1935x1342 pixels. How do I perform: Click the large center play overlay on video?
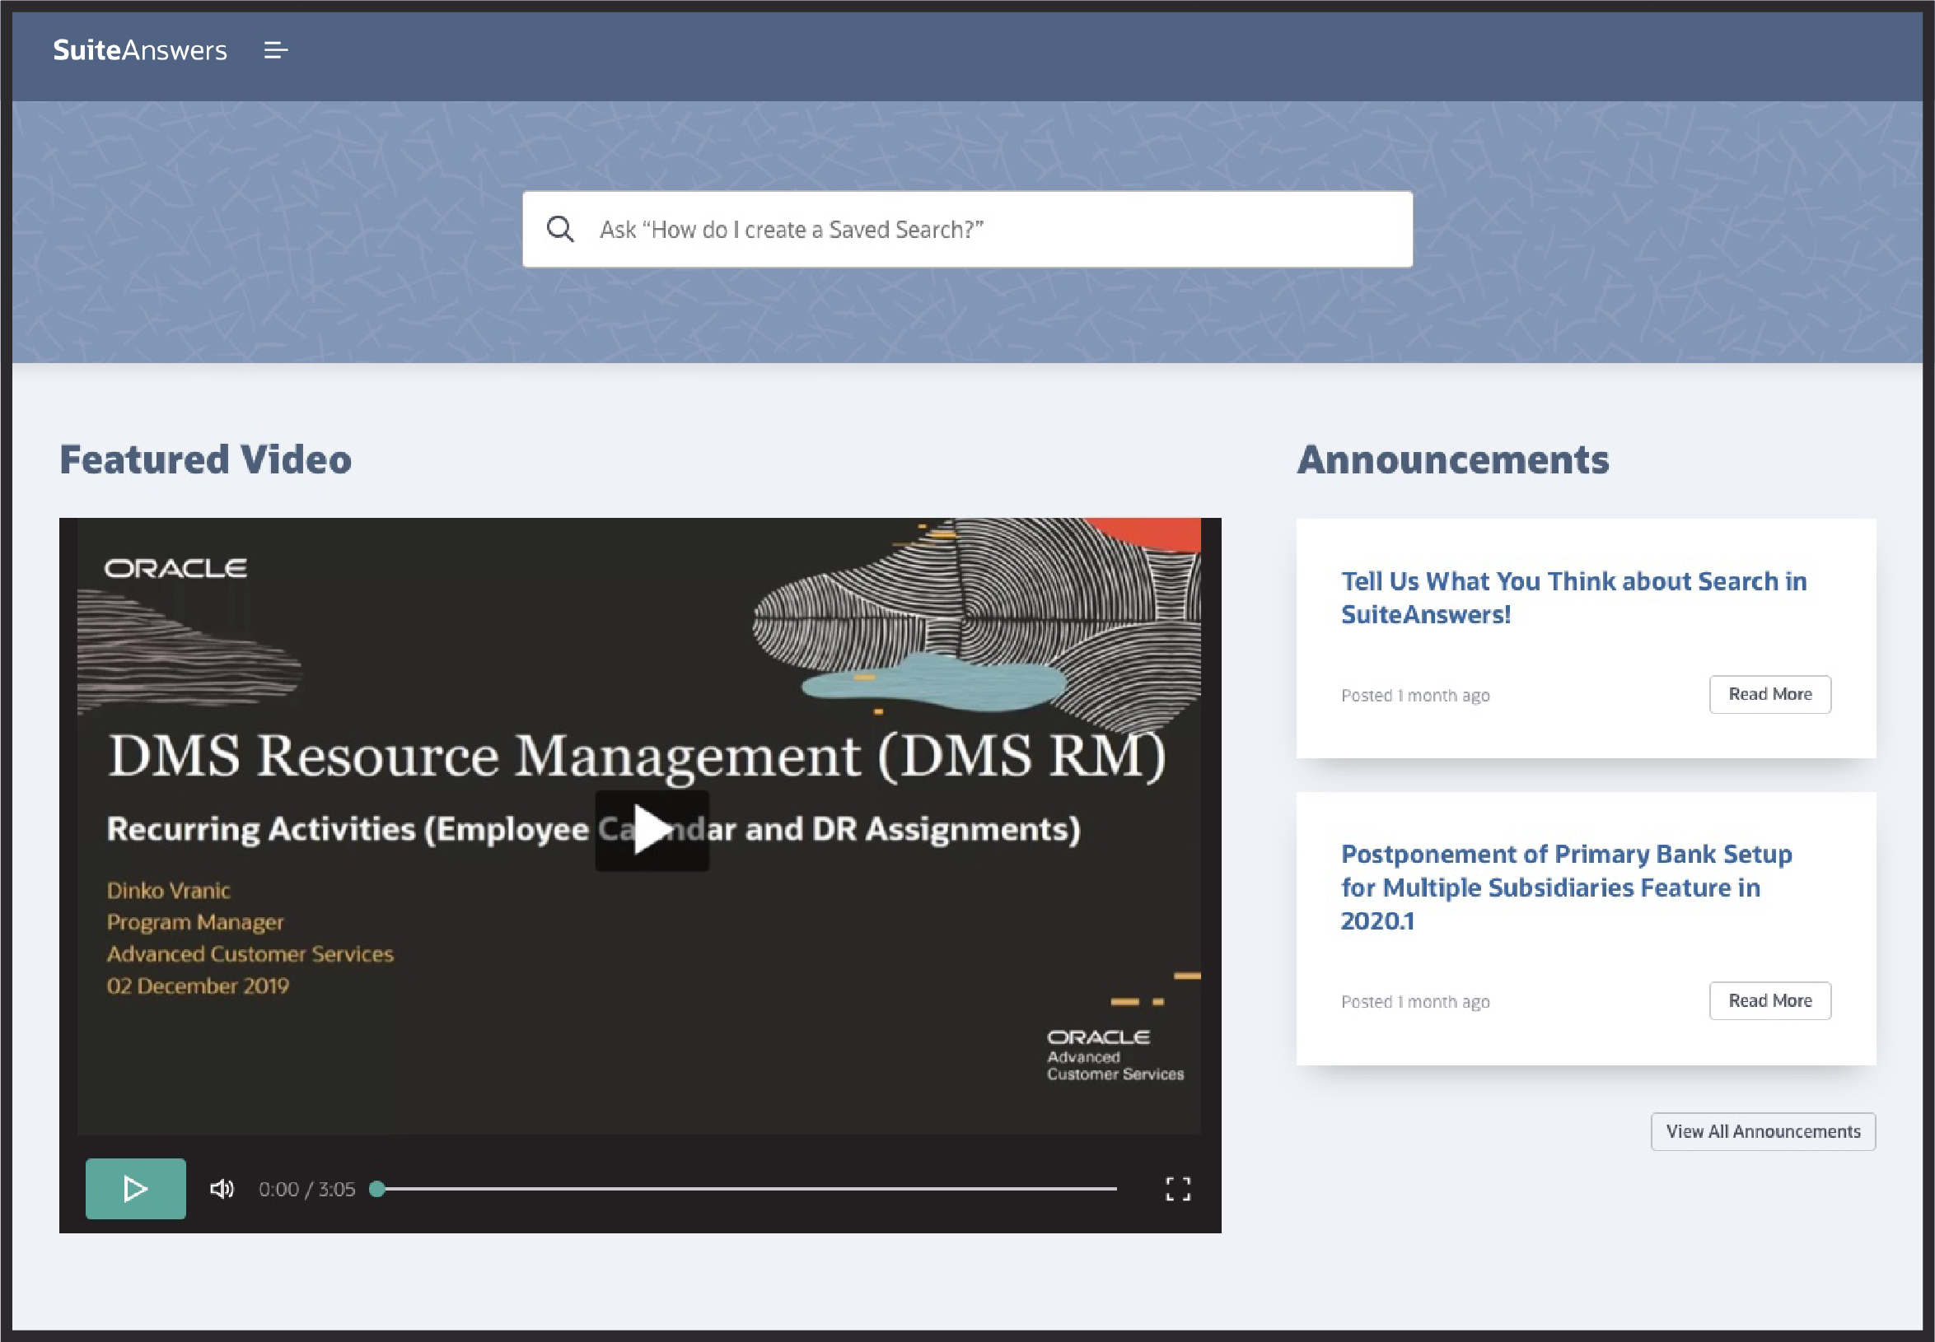pyautogui.click(x=652, y=830)
